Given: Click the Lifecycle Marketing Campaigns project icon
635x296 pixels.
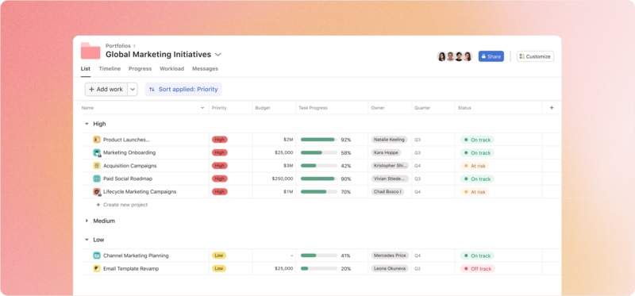Looking at the screenshot, I should (96, 191).
